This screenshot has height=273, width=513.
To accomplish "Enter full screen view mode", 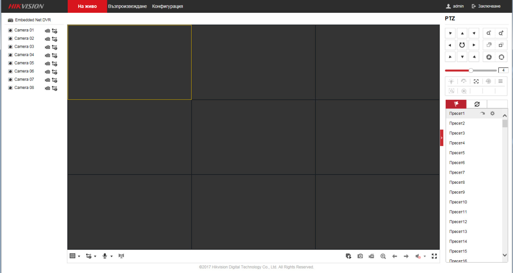I will coord(434,256).
